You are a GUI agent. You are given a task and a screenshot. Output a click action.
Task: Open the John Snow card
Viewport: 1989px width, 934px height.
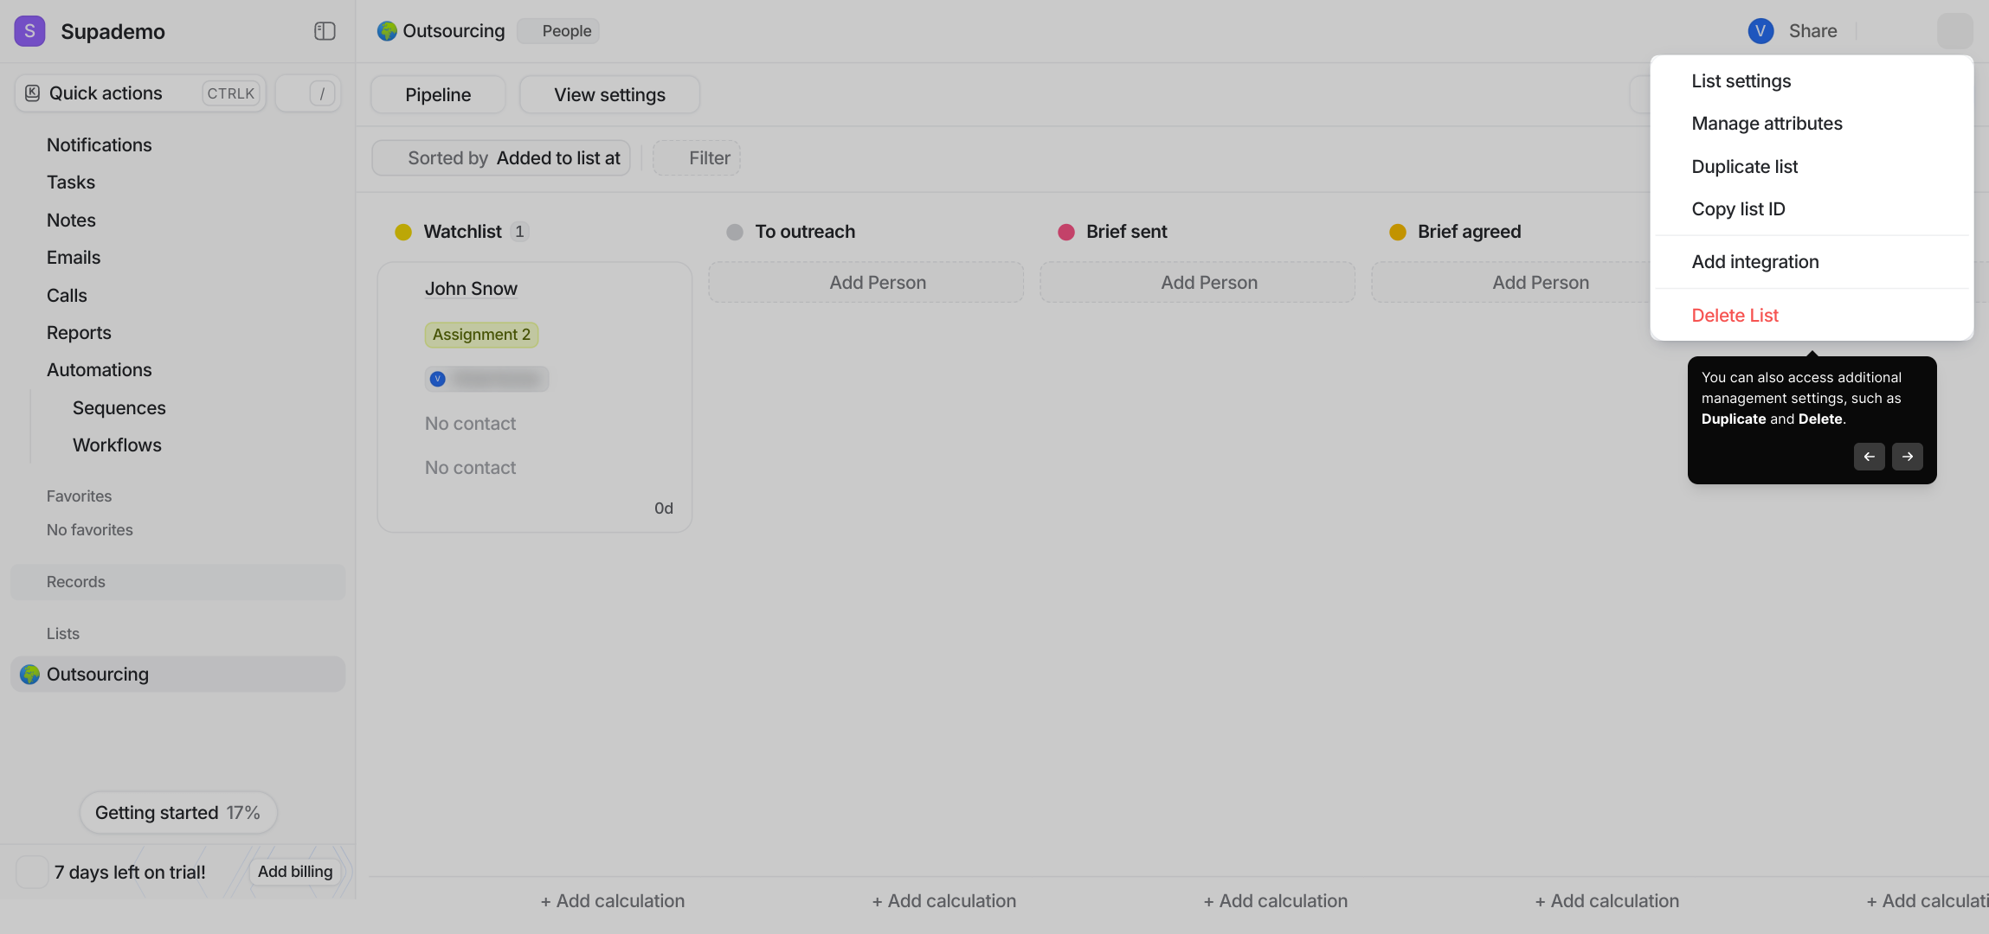point(535,397)
